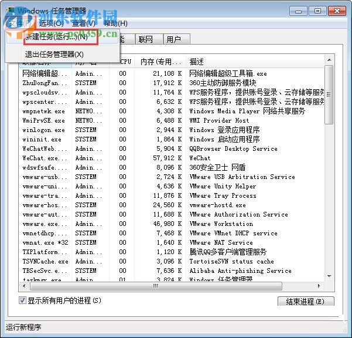Select the wpscloudsv... process row
This screenshot has height=338, width=352.
coord(172,93)
